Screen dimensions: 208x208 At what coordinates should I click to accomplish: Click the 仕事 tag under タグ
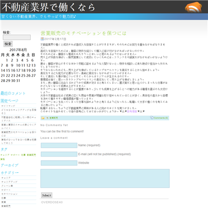[23, 155]
